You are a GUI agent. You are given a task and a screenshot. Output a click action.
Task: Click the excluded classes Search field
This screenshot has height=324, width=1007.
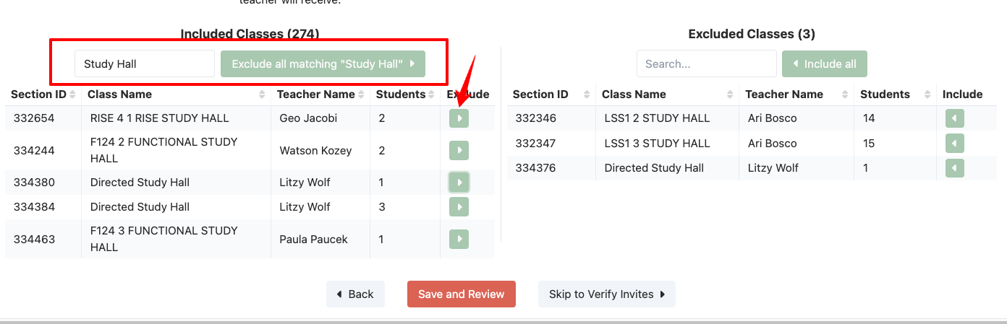coord(706,64)
